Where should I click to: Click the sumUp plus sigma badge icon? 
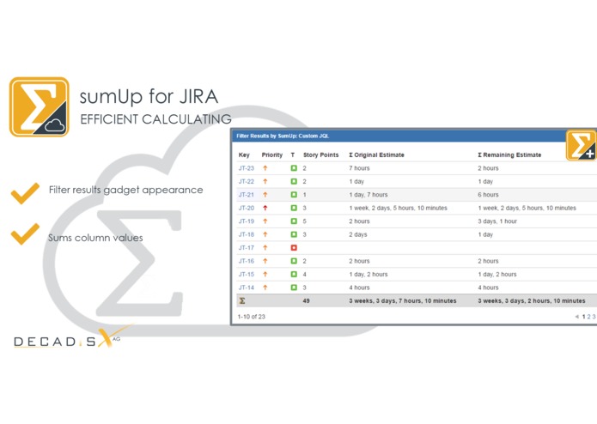click(581, 145)
